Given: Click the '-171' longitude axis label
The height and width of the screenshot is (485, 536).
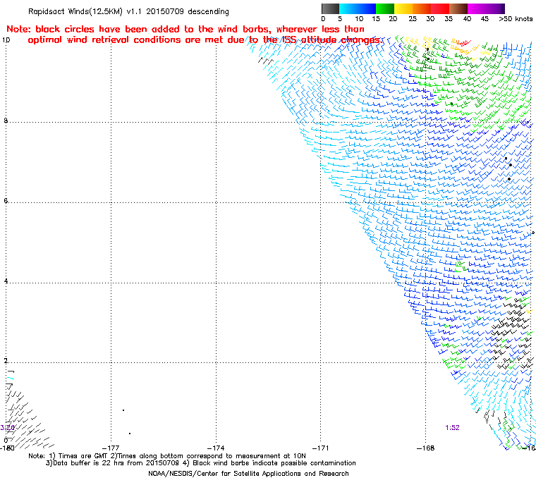Looking at the screenshot, I should tap(321, 448).
